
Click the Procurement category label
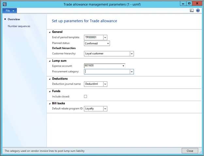coord(66,72)
